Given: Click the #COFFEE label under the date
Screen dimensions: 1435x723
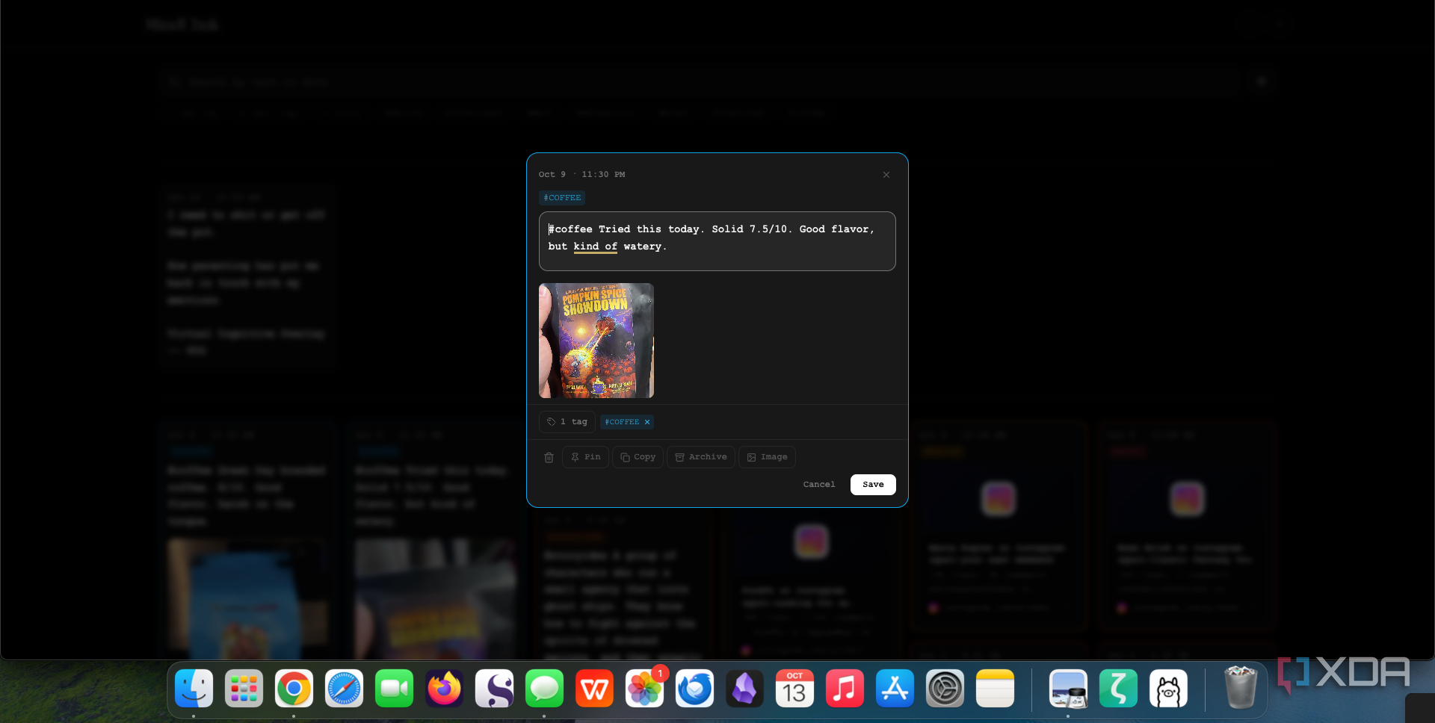Looking at the screenshot, I should click(562, 198).
